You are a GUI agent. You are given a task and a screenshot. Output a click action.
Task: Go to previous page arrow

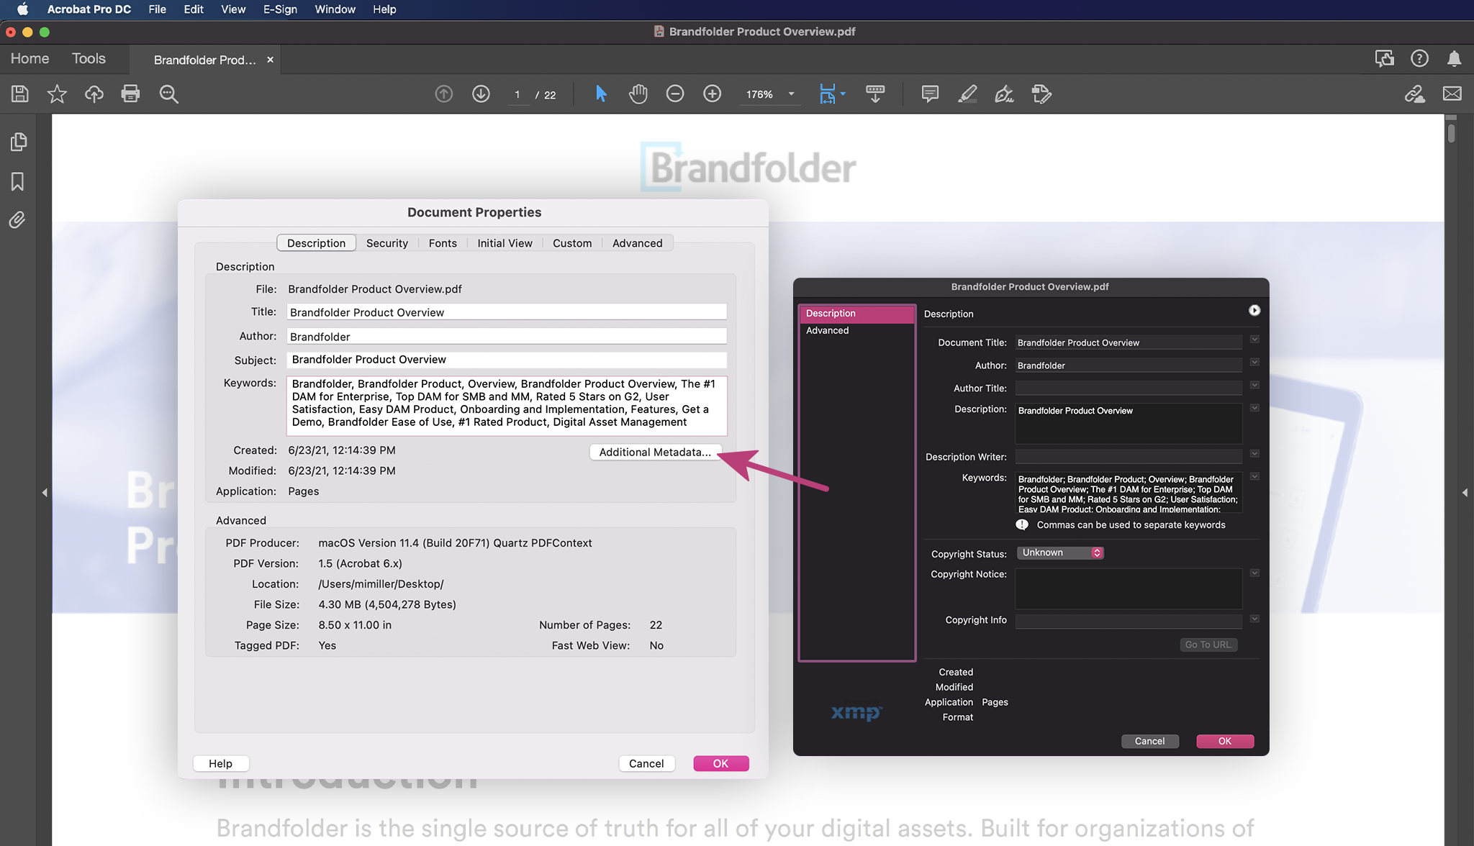click(x=444, y=94)
